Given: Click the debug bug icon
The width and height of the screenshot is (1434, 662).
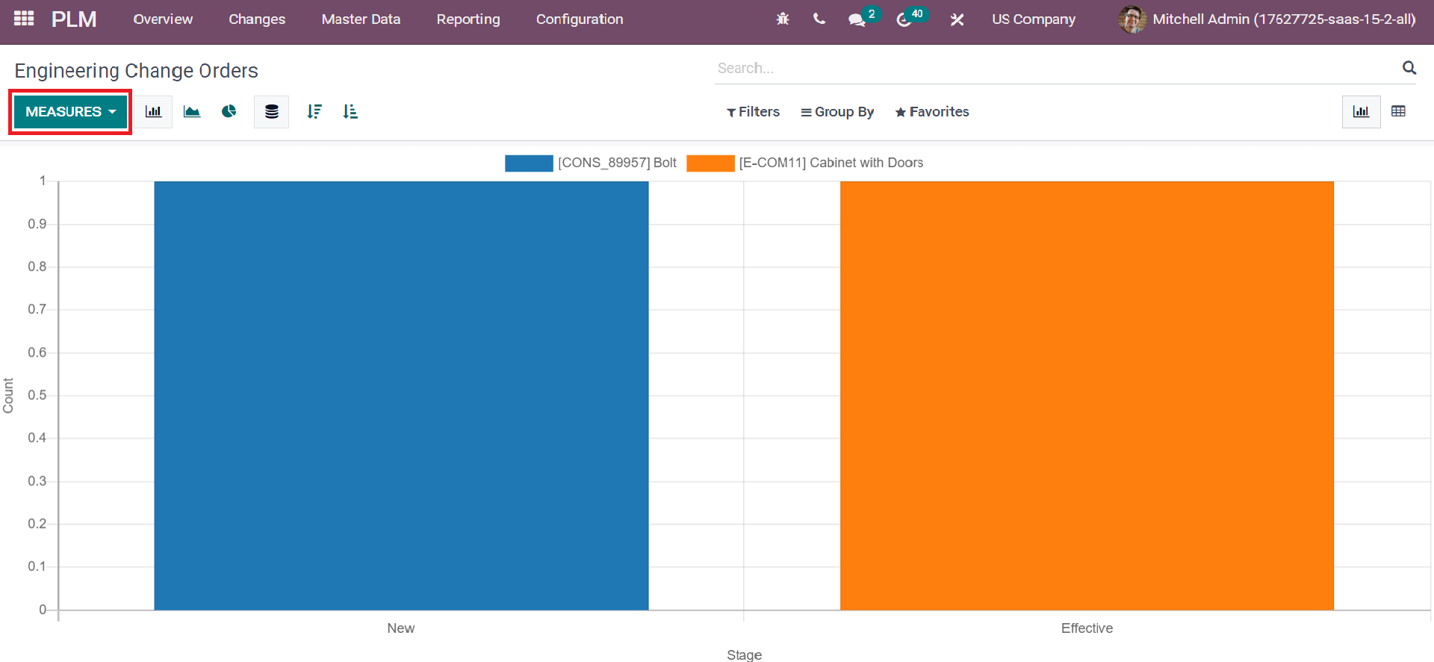Looking at the screenshot, I should point(783,19).
